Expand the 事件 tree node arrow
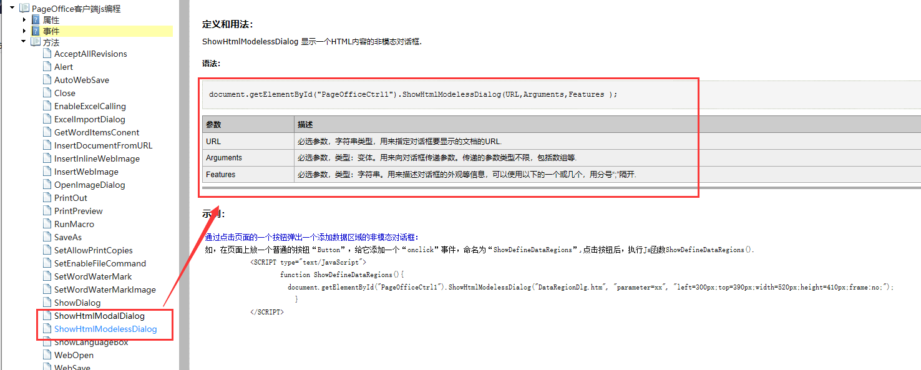921x370 pixels. click(24, 31)
